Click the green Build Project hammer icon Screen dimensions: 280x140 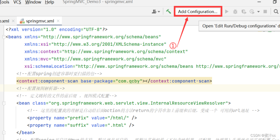pyautogui.click(x=168, y=11)
